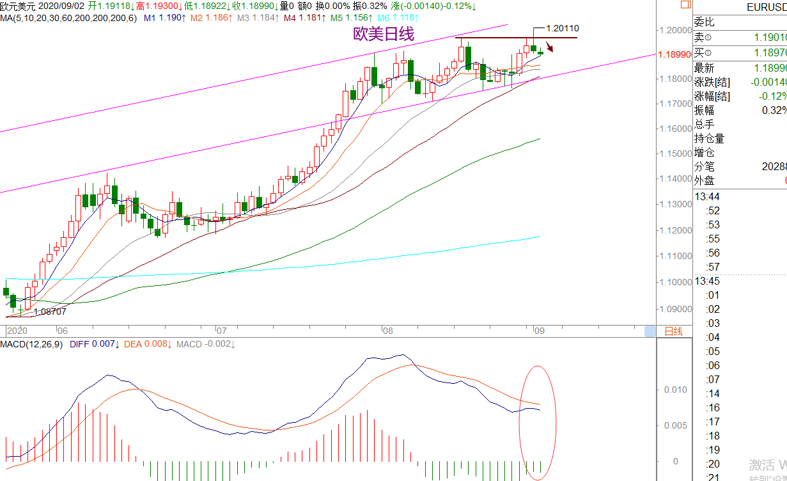This screenshot has height=481, width=787.
Task: Click the DIFF 0.007 value
Action: coord(95,344)
